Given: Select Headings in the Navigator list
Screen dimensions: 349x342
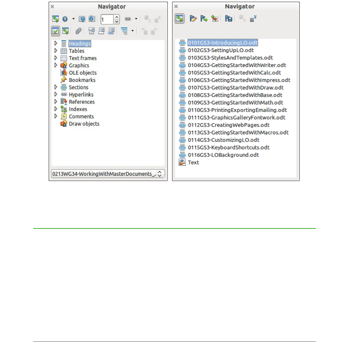Looking at the screenshot, I should pos(80,44).
